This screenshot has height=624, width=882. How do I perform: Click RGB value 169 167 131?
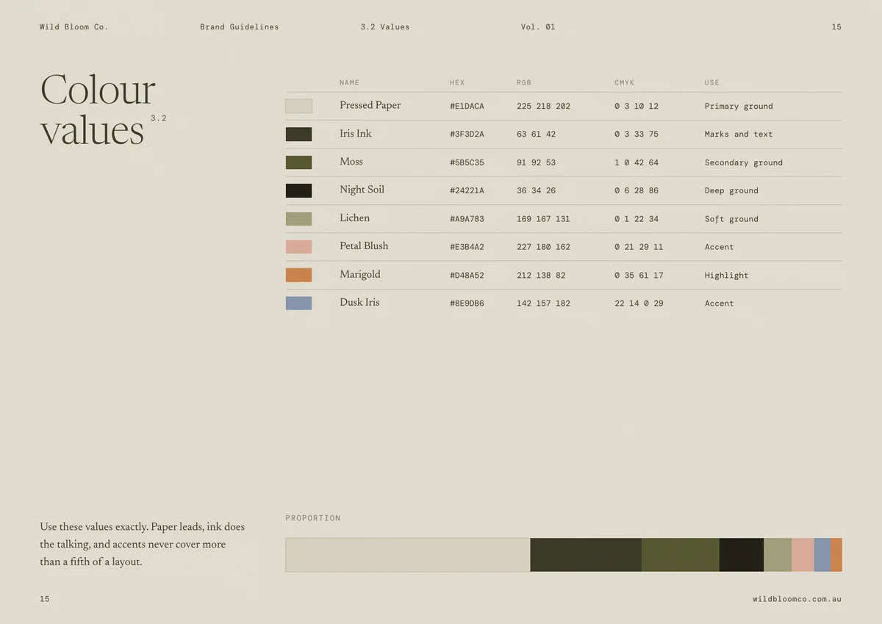(x=543, y=219)
